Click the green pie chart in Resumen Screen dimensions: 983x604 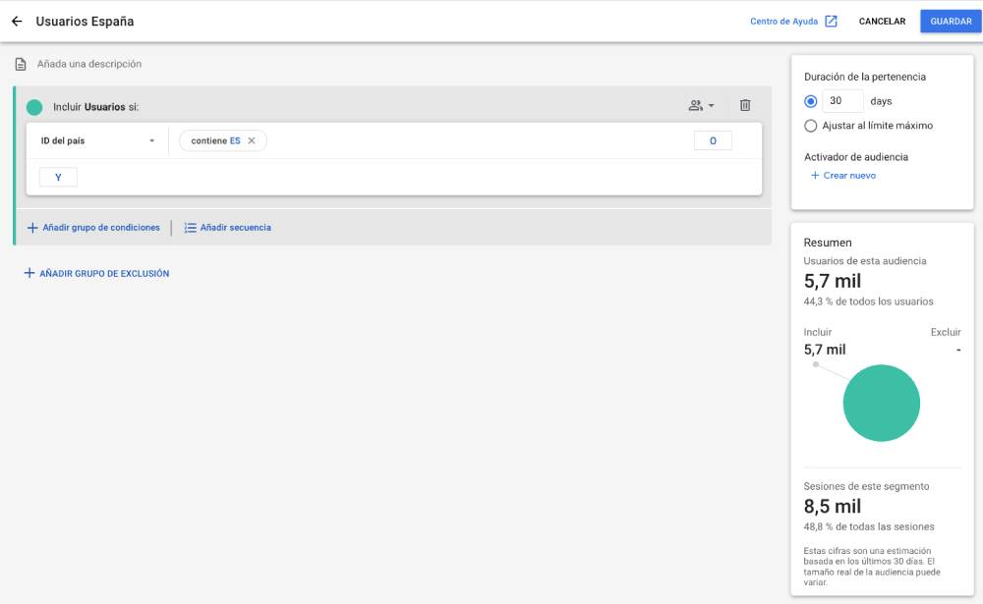click(882, 404)
